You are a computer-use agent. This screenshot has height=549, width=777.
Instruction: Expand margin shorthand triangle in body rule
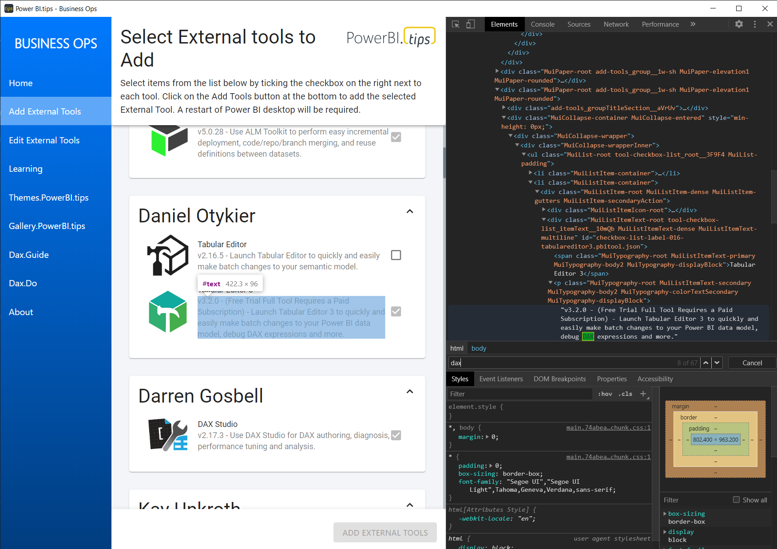point(488,437)
